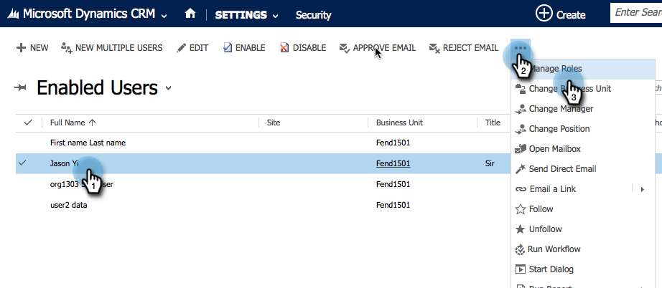662x288 pixels.
Task: Click the Reject Email icon
Action: pos(434,48)
